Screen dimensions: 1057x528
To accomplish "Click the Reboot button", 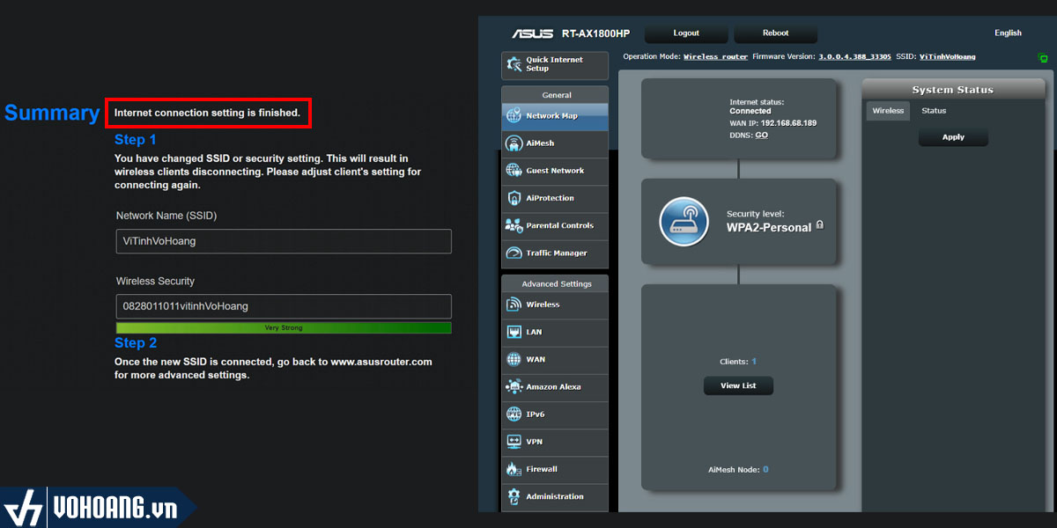I will [776, 33].
